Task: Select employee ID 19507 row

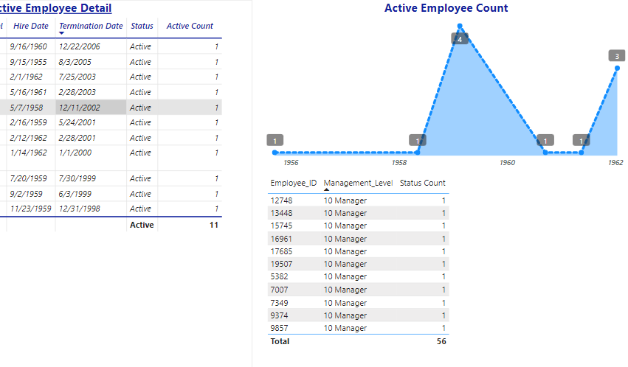Action: [359, 264]
